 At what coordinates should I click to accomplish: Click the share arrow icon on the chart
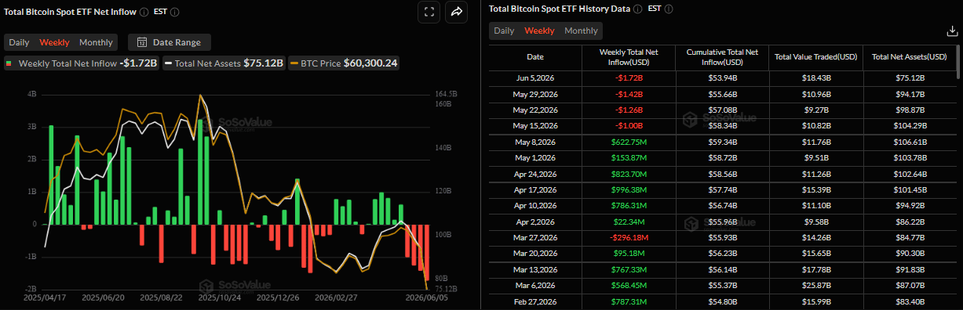456,12
